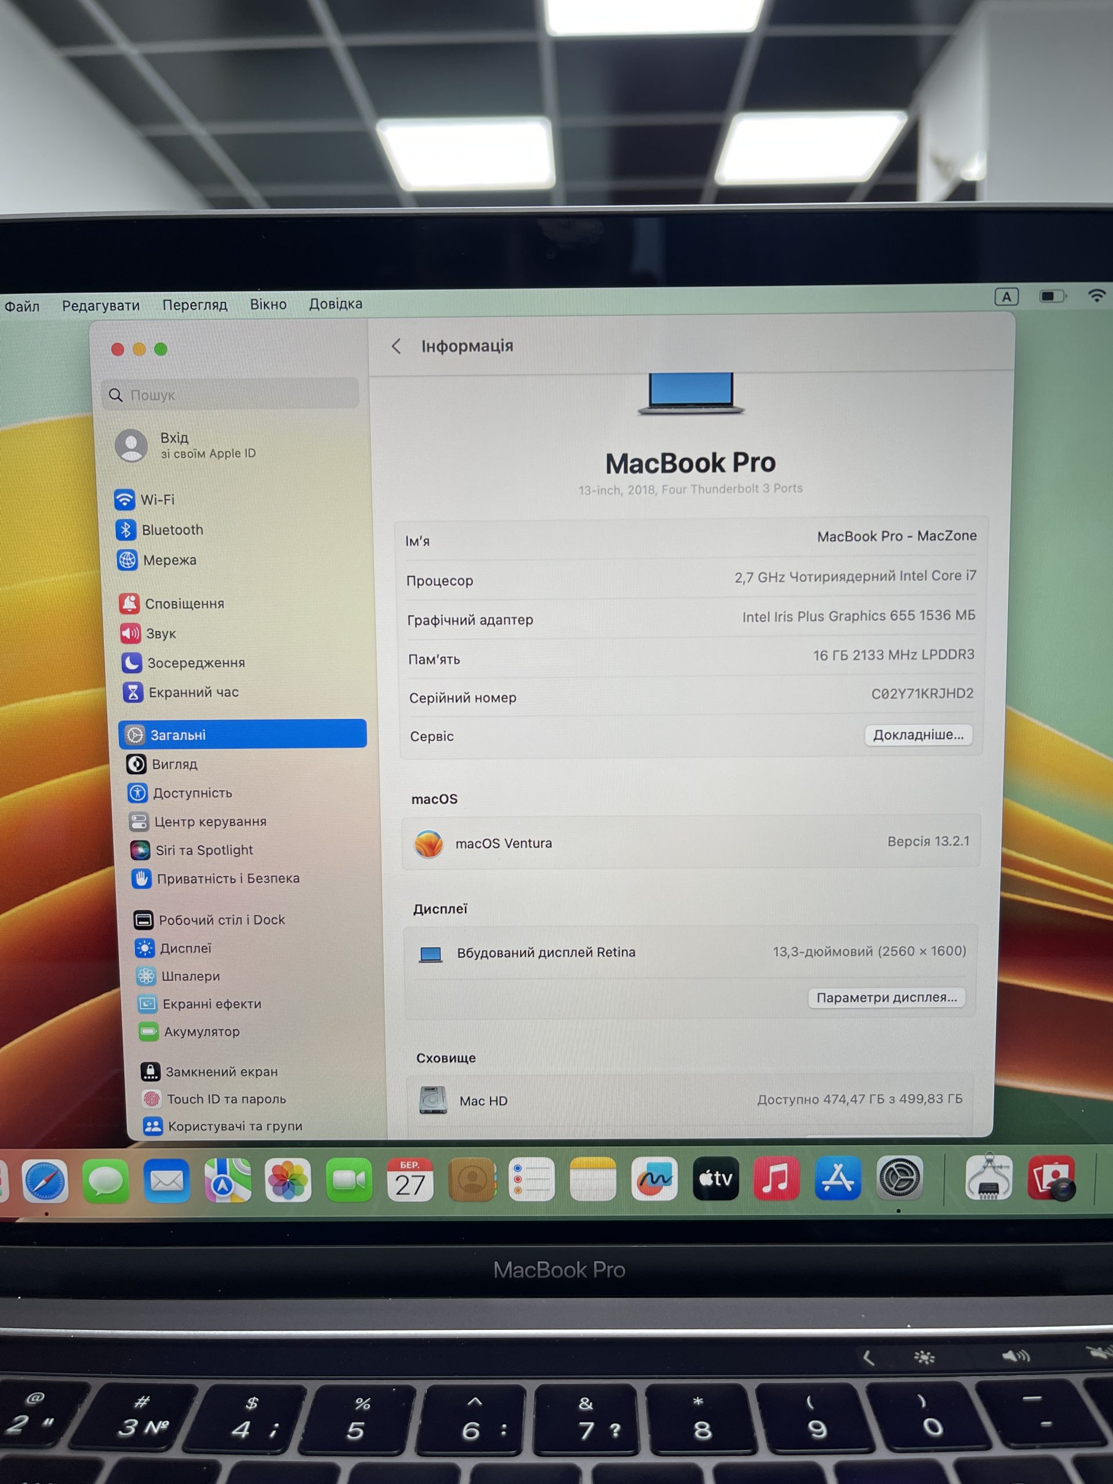Open Вигляд settings
This screenshot has height=1484, width=1113.
point(162,764)
